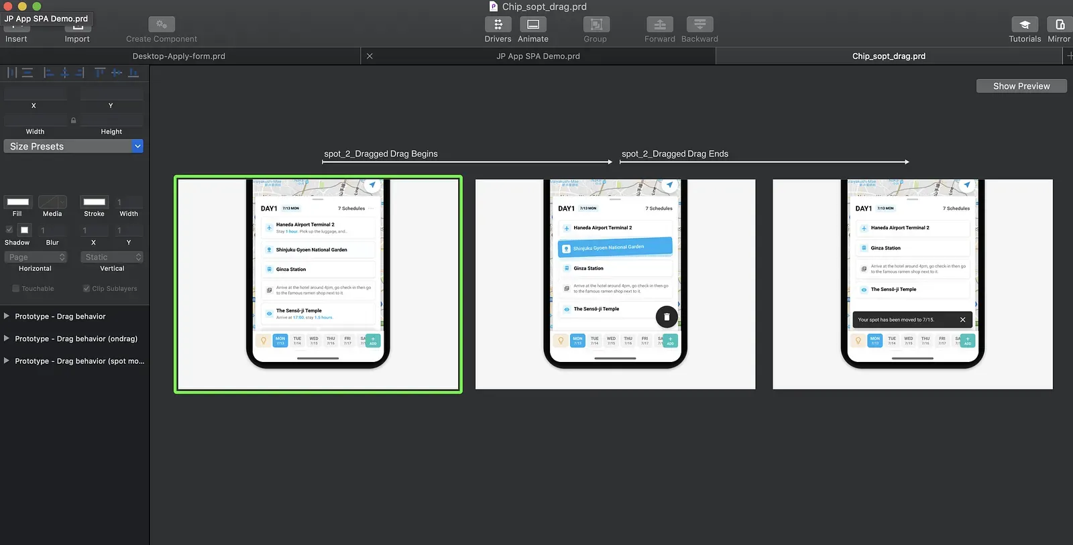Open the Fill color swatch

pyautogui.click(x=18, y=202)
